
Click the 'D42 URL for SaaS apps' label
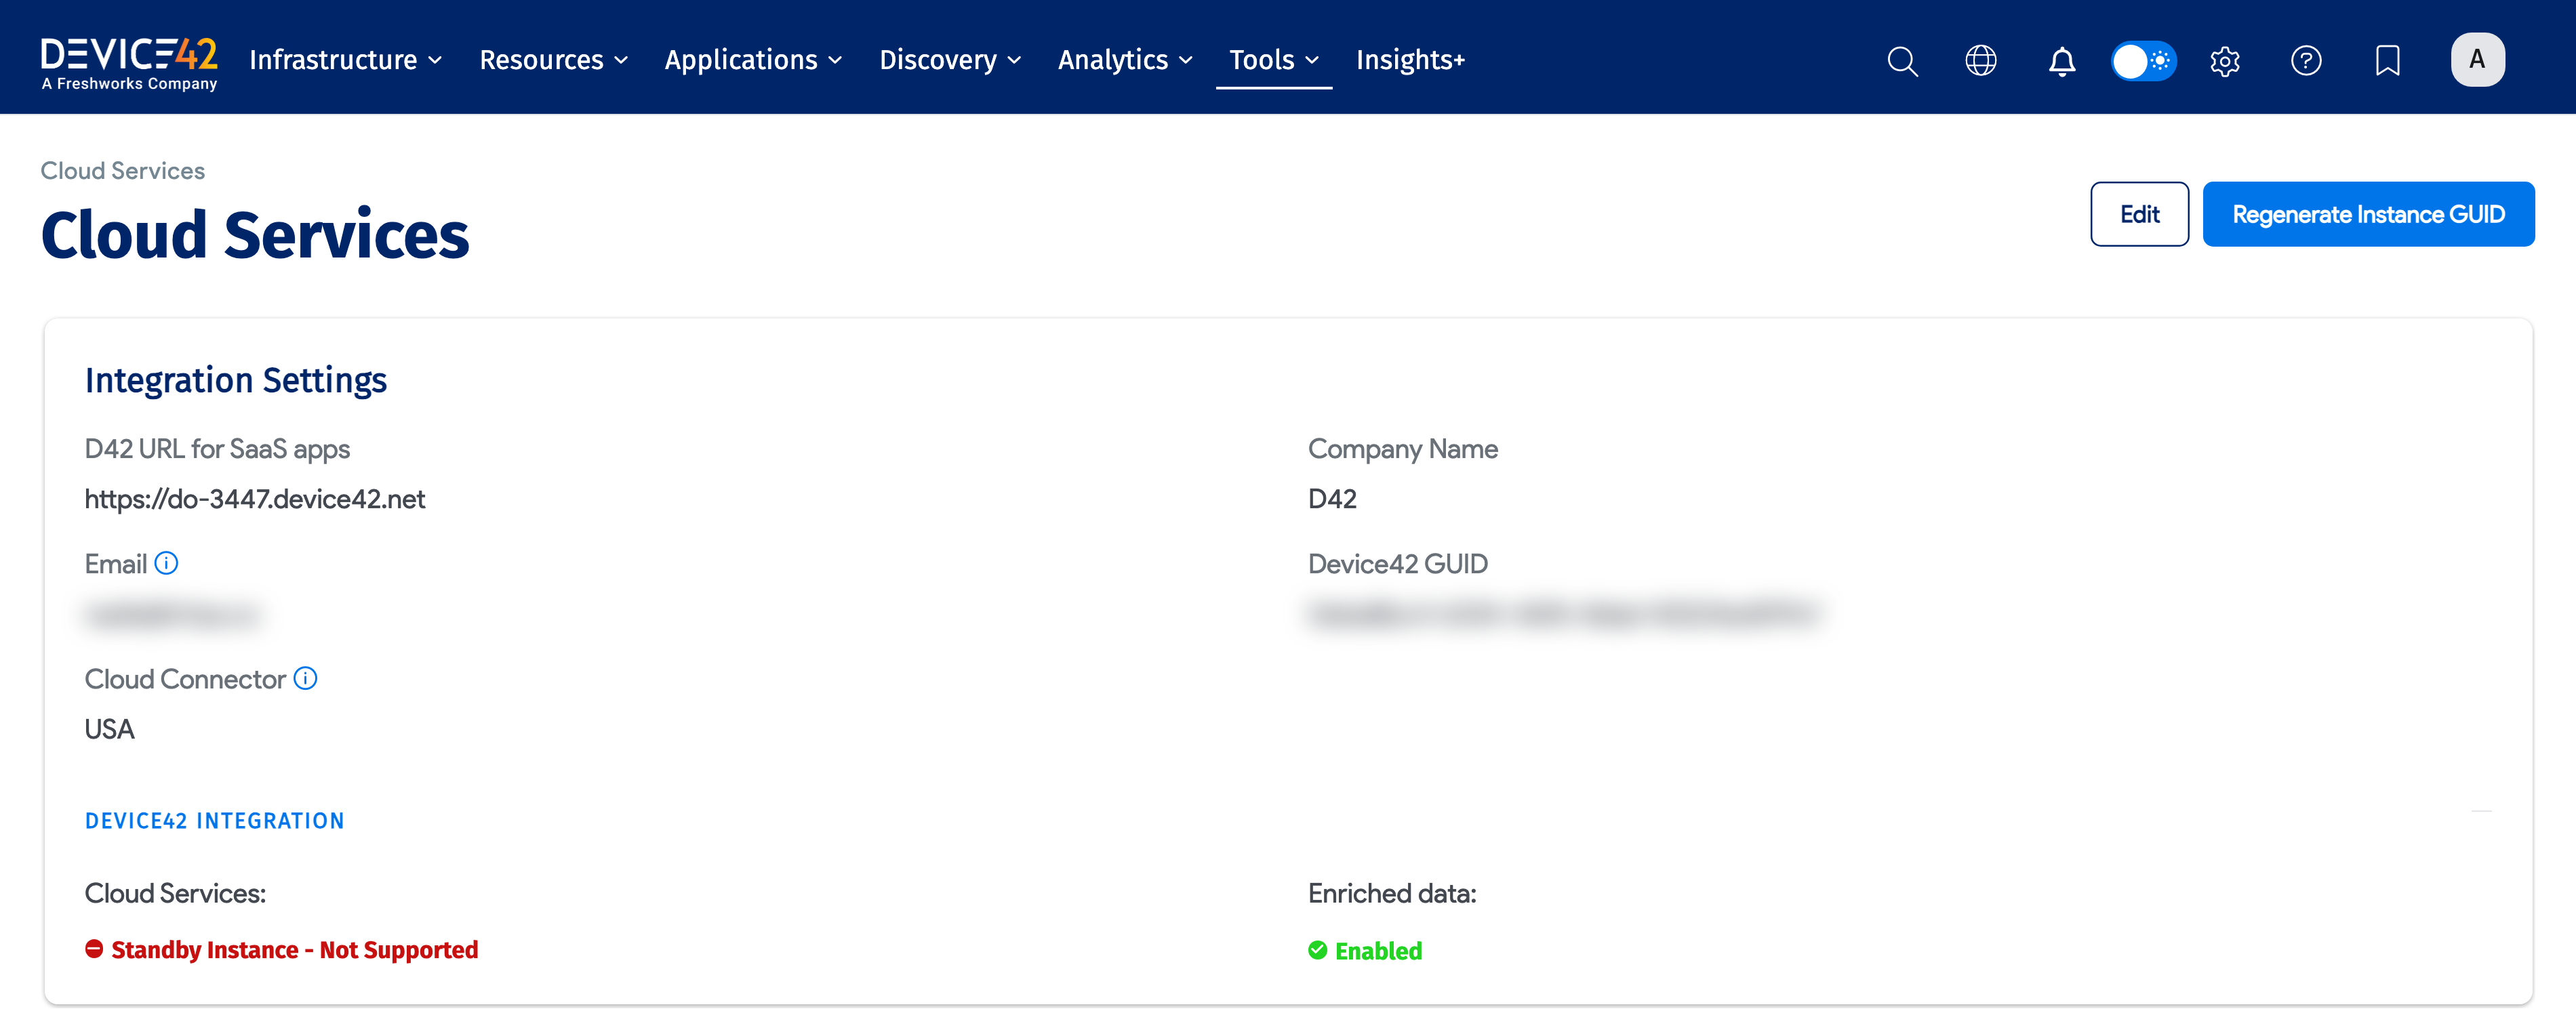pos(217,449)
